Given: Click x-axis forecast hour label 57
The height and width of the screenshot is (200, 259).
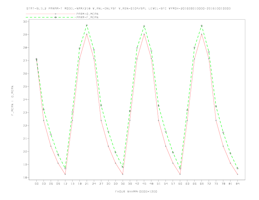Looking at the screenshot, I should pyautogui.click(x=173, y=184).
